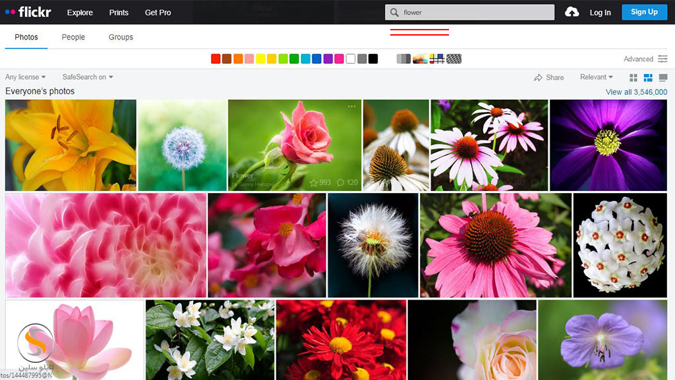675x380 pixels.
Task: Open the Relevant sort dropdown
Action: pos(596,77)
